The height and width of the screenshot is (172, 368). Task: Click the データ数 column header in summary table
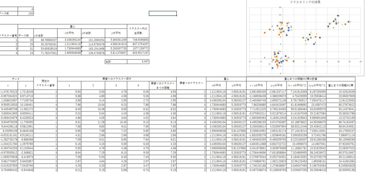26,36
